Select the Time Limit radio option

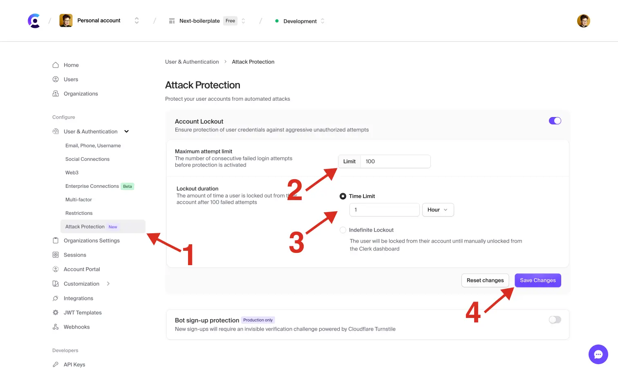click(x=343, y=196)
